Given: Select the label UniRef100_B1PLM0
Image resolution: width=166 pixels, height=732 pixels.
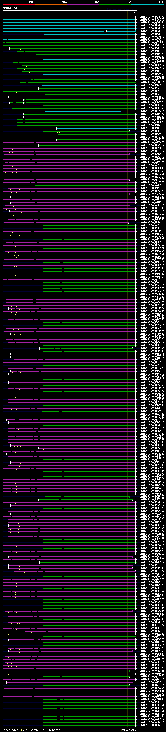Looking at the screenshot, I should (152, 642).
